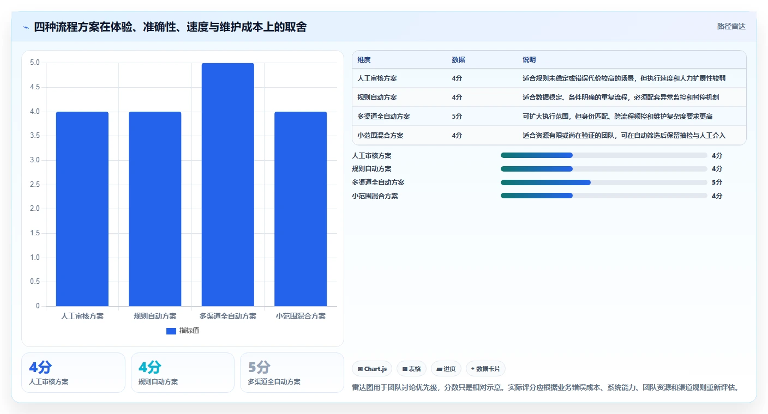
Task: Click the footnote beginning 雷达图用于团队讨论
Action: (545, 388)
